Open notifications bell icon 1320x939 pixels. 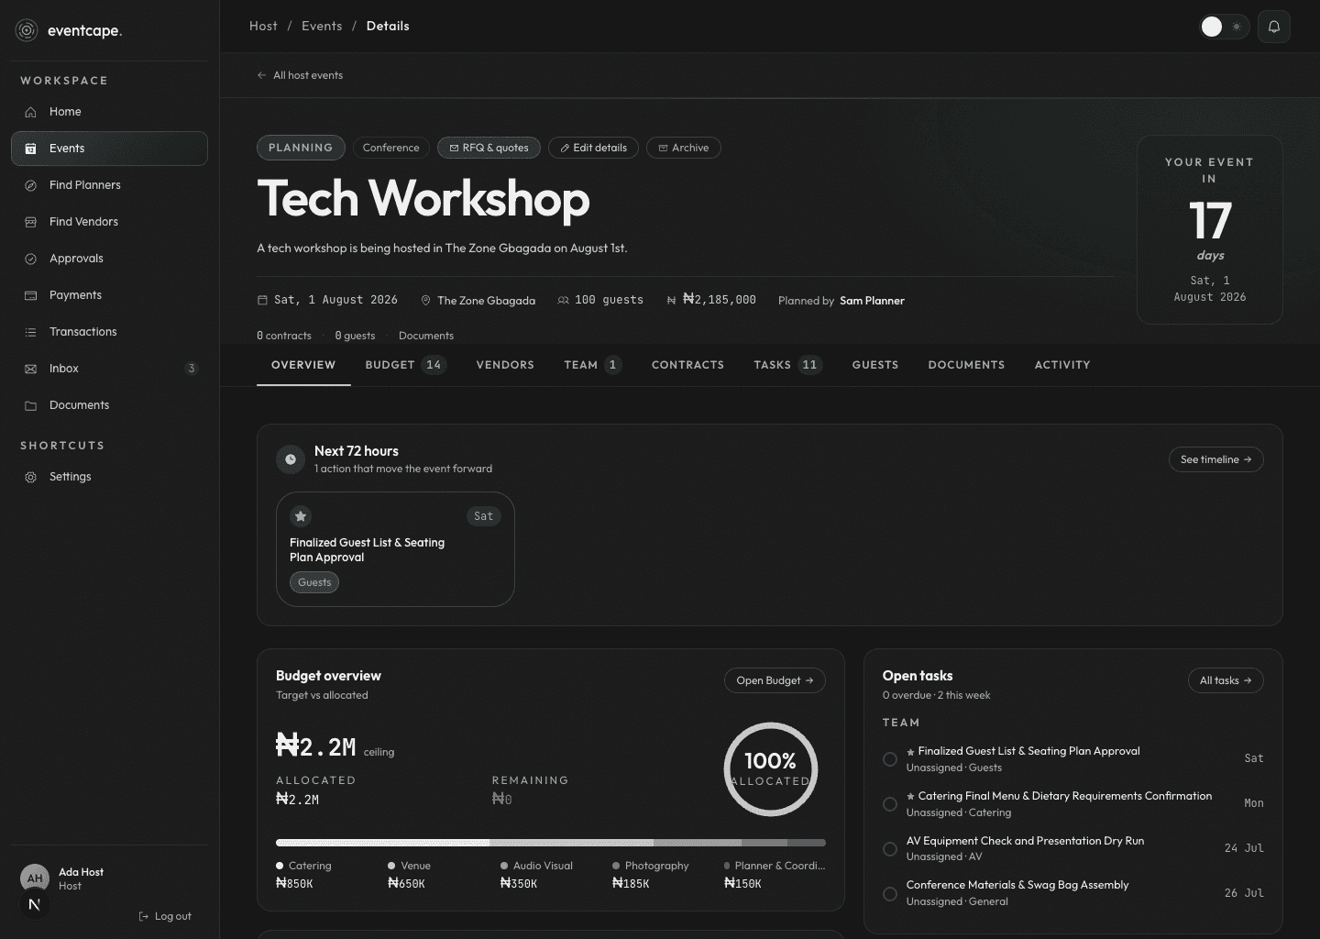pos(1274,27)
